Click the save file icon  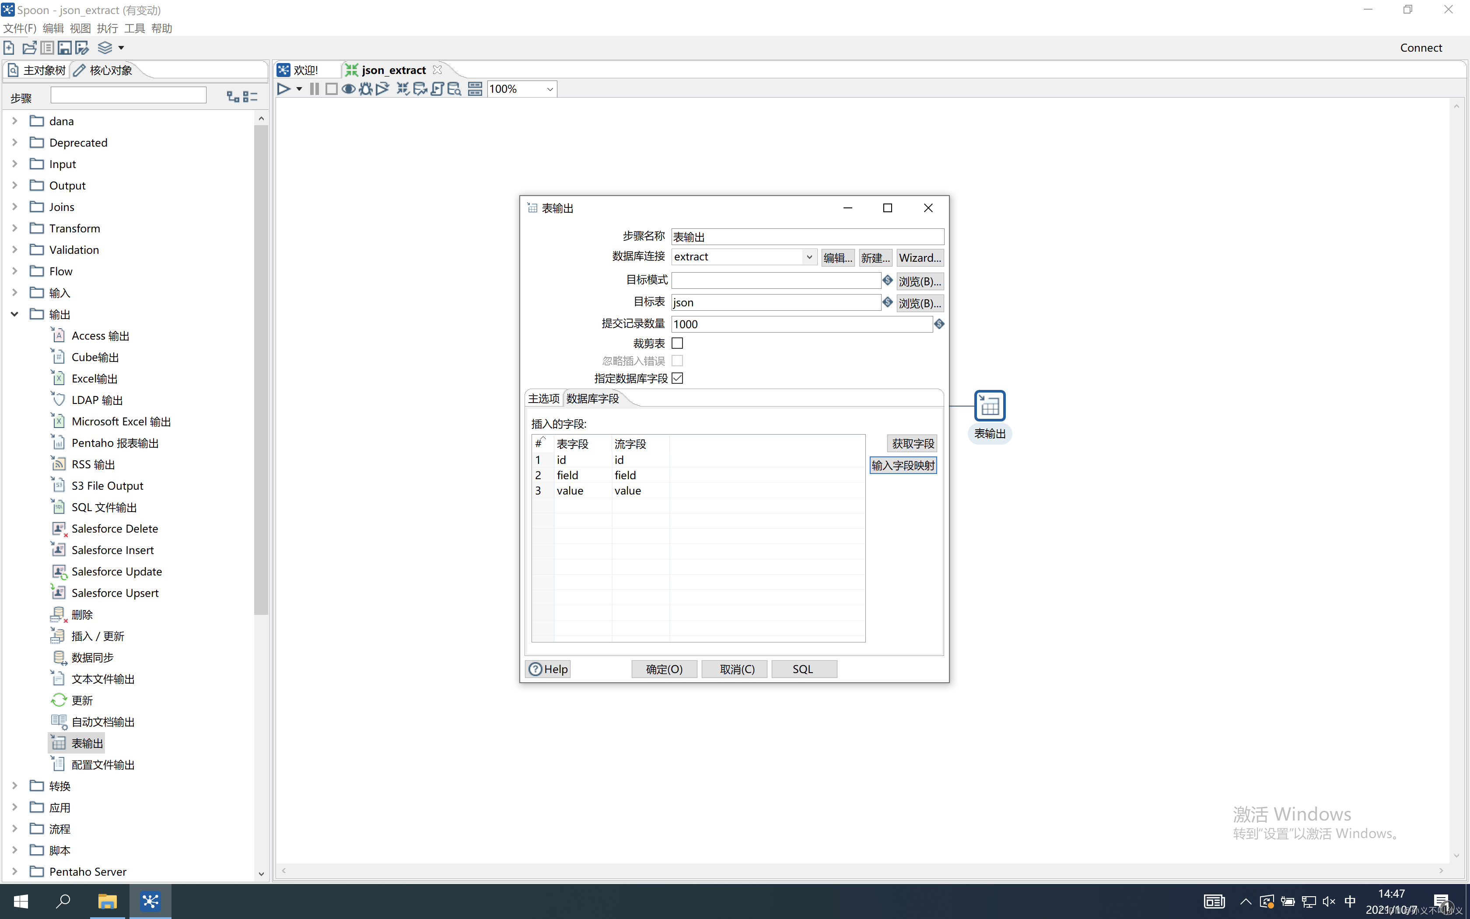(64, 47)
